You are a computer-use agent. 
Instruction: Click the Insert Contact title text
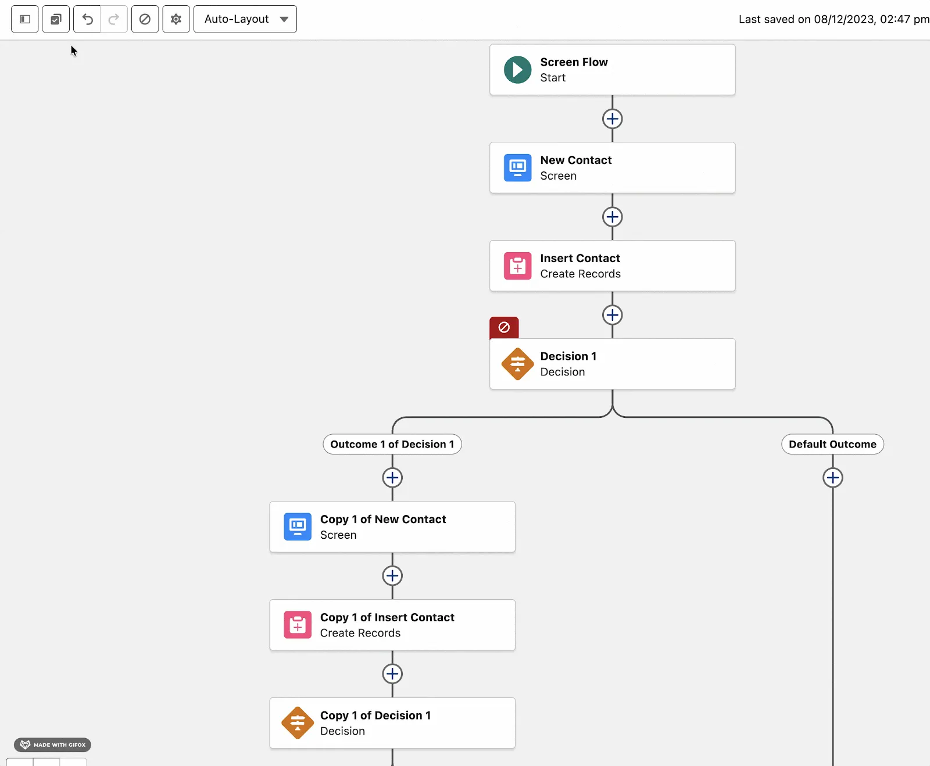pyautogui.click(x=580, y=258)
